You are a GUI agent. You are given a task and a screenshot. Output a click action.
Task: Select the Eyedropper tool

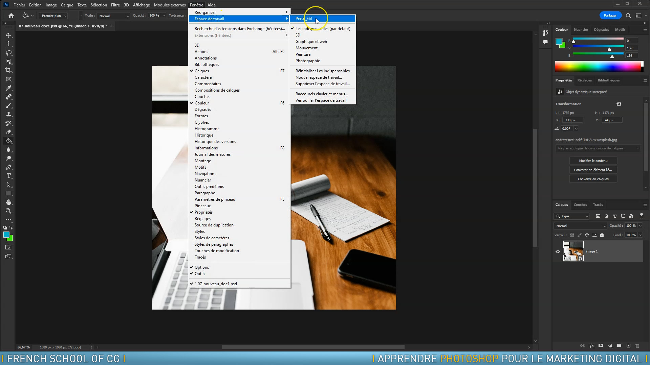tap(8, 88)
